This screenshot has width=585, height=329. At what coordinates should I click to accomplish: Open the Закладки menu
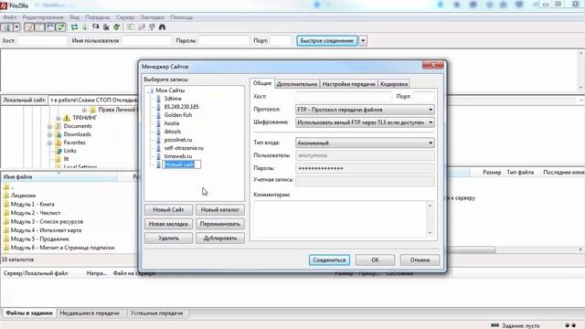153,17
